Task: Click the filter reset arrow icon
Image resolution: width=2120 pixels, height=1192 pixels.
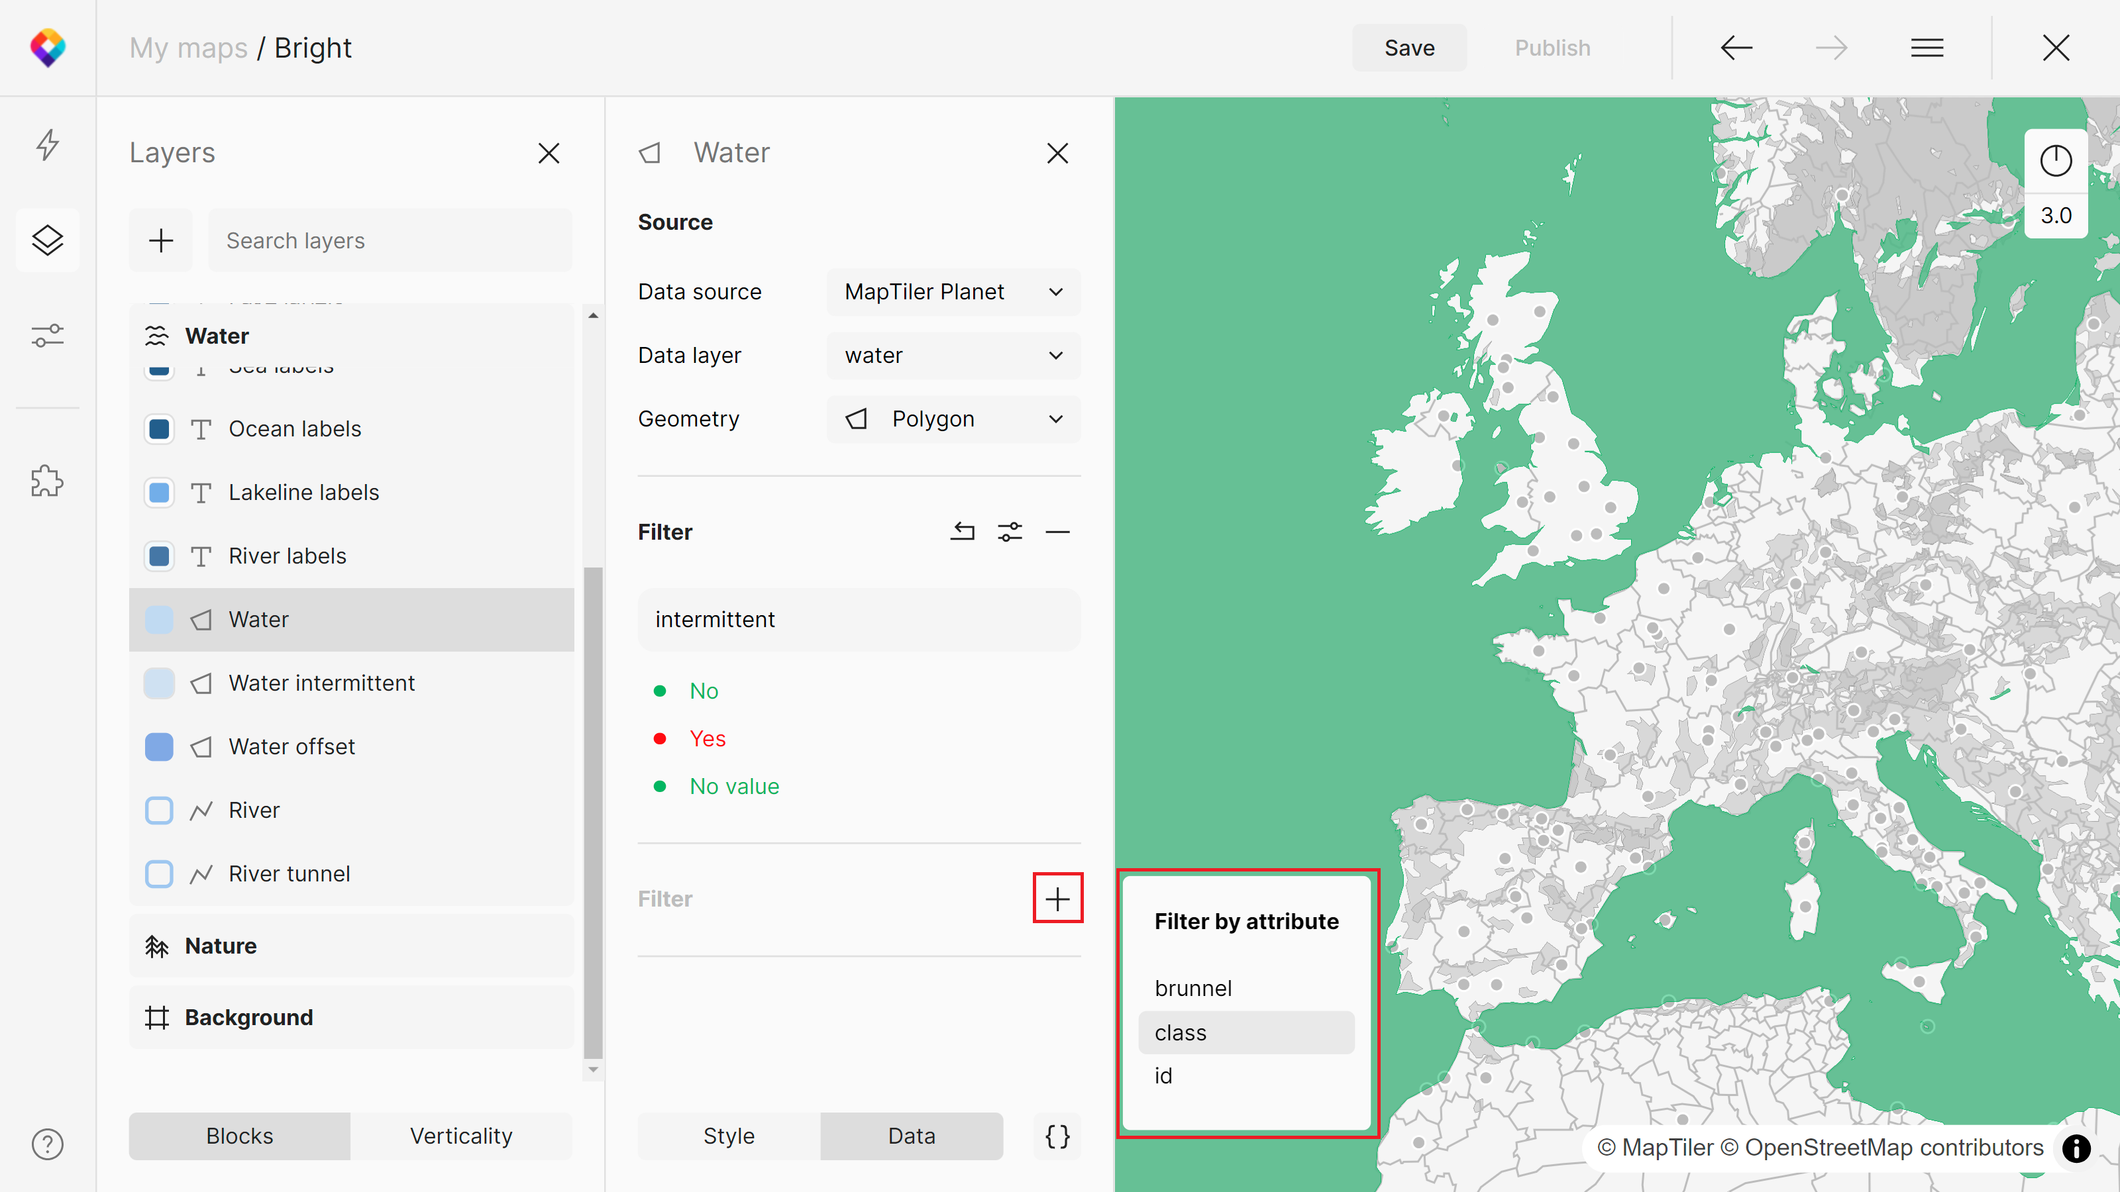Action: click(962, 531)
